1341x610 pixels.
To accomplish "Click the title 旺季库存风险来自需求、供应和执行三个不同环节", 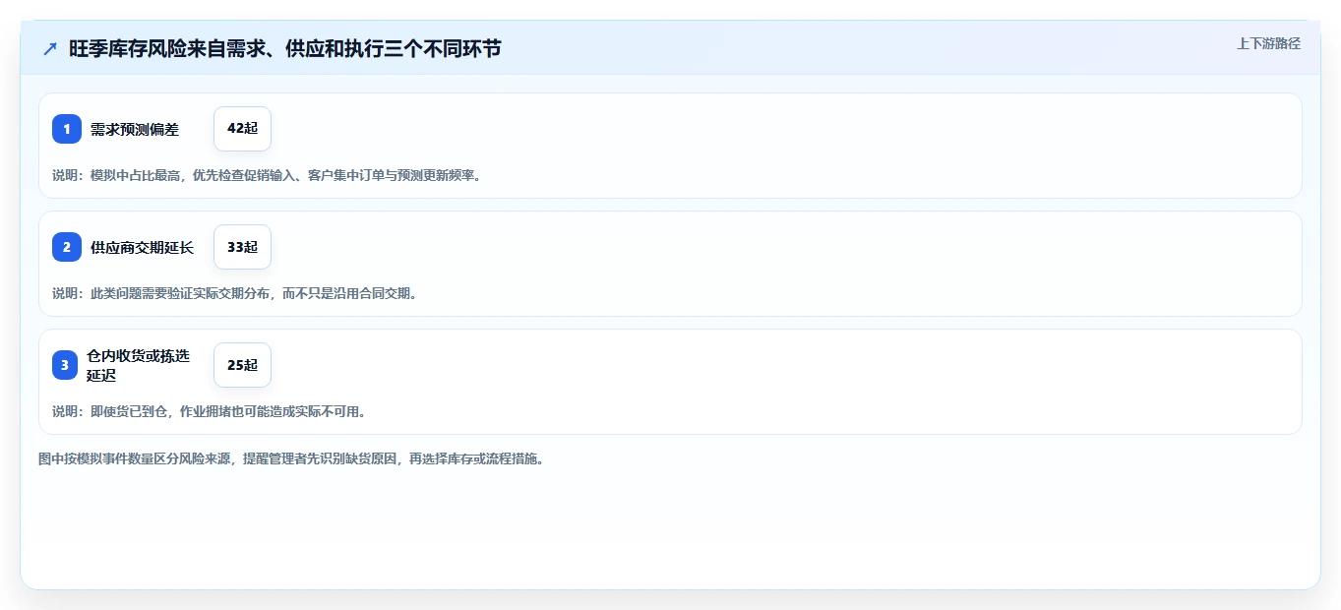I will 285,48.
